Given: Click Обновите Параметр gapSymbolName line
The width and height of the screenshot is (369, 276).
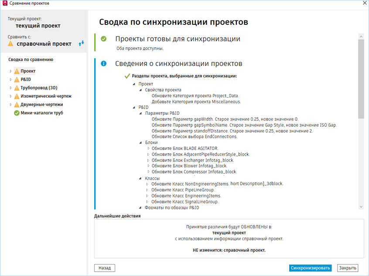Looking at the screenshot, I should click(244, 125).
